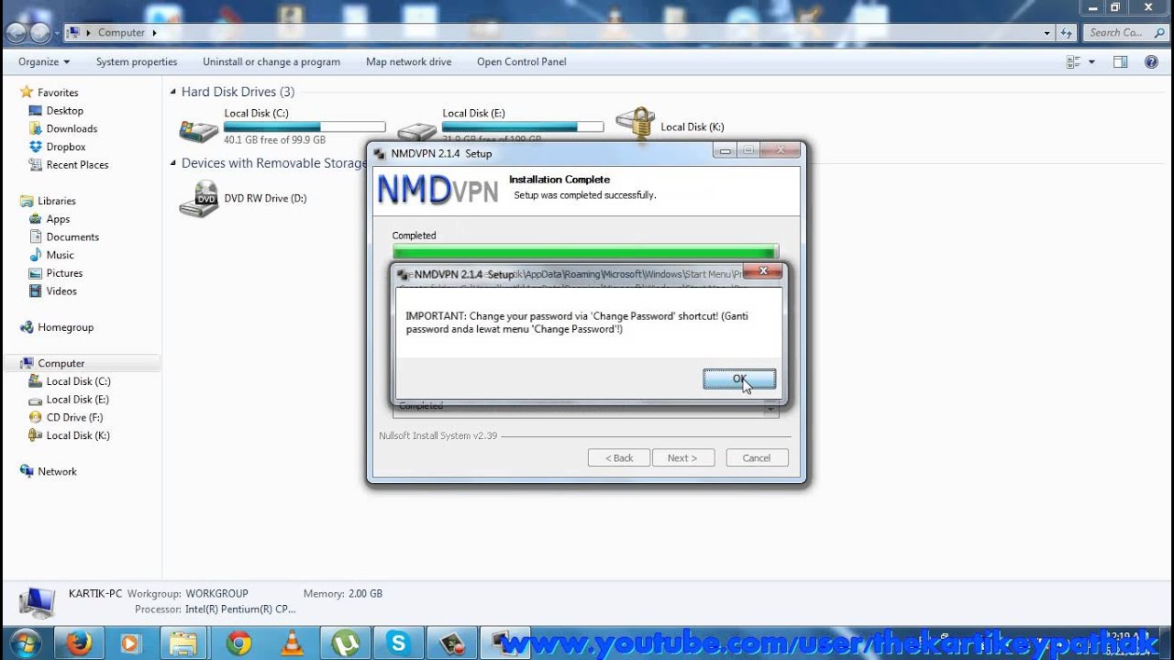Select Music library
The height and width of the screenshot is (660, 1174).
coord(60,255)
